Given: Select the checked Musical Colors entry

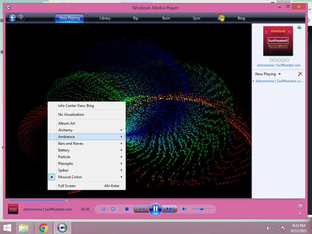Looking at the screenshot, I should [87, 177].
